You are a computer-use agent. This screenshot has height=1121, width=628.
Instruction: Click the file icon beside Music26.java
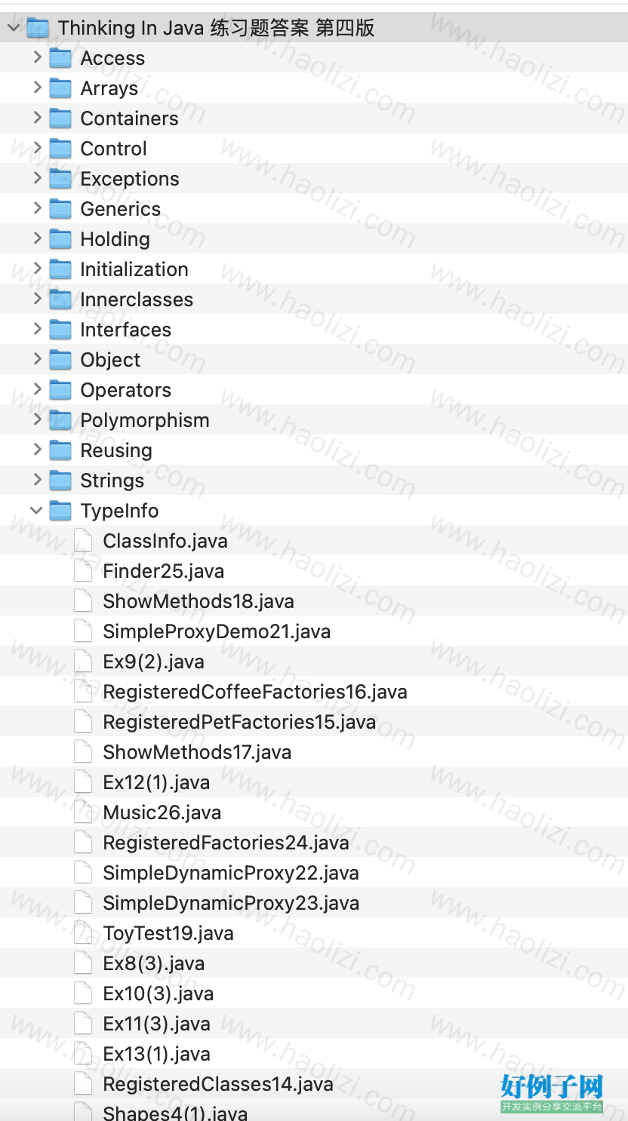tap(83, 812)
